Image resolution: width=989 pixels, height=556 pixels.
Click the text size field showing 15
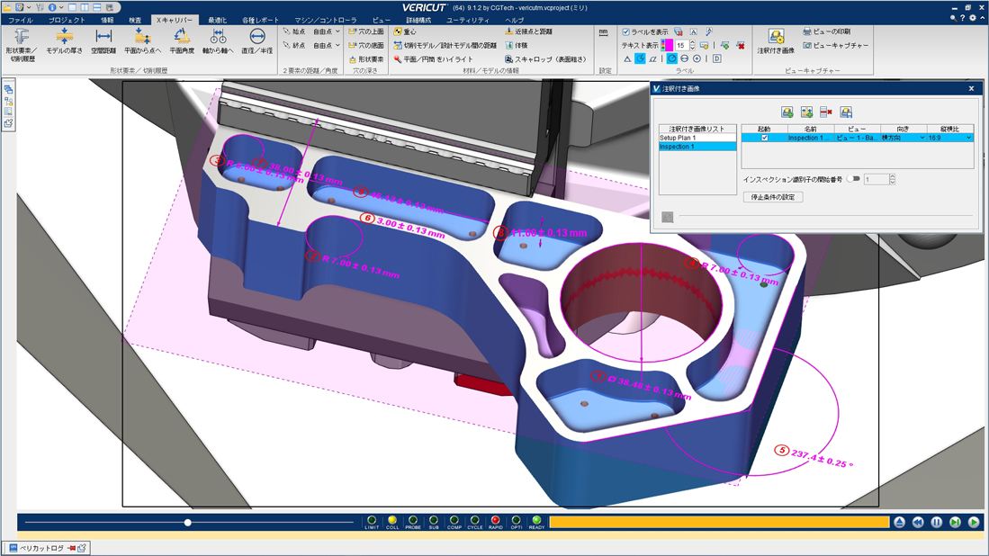tap(682, 45)
